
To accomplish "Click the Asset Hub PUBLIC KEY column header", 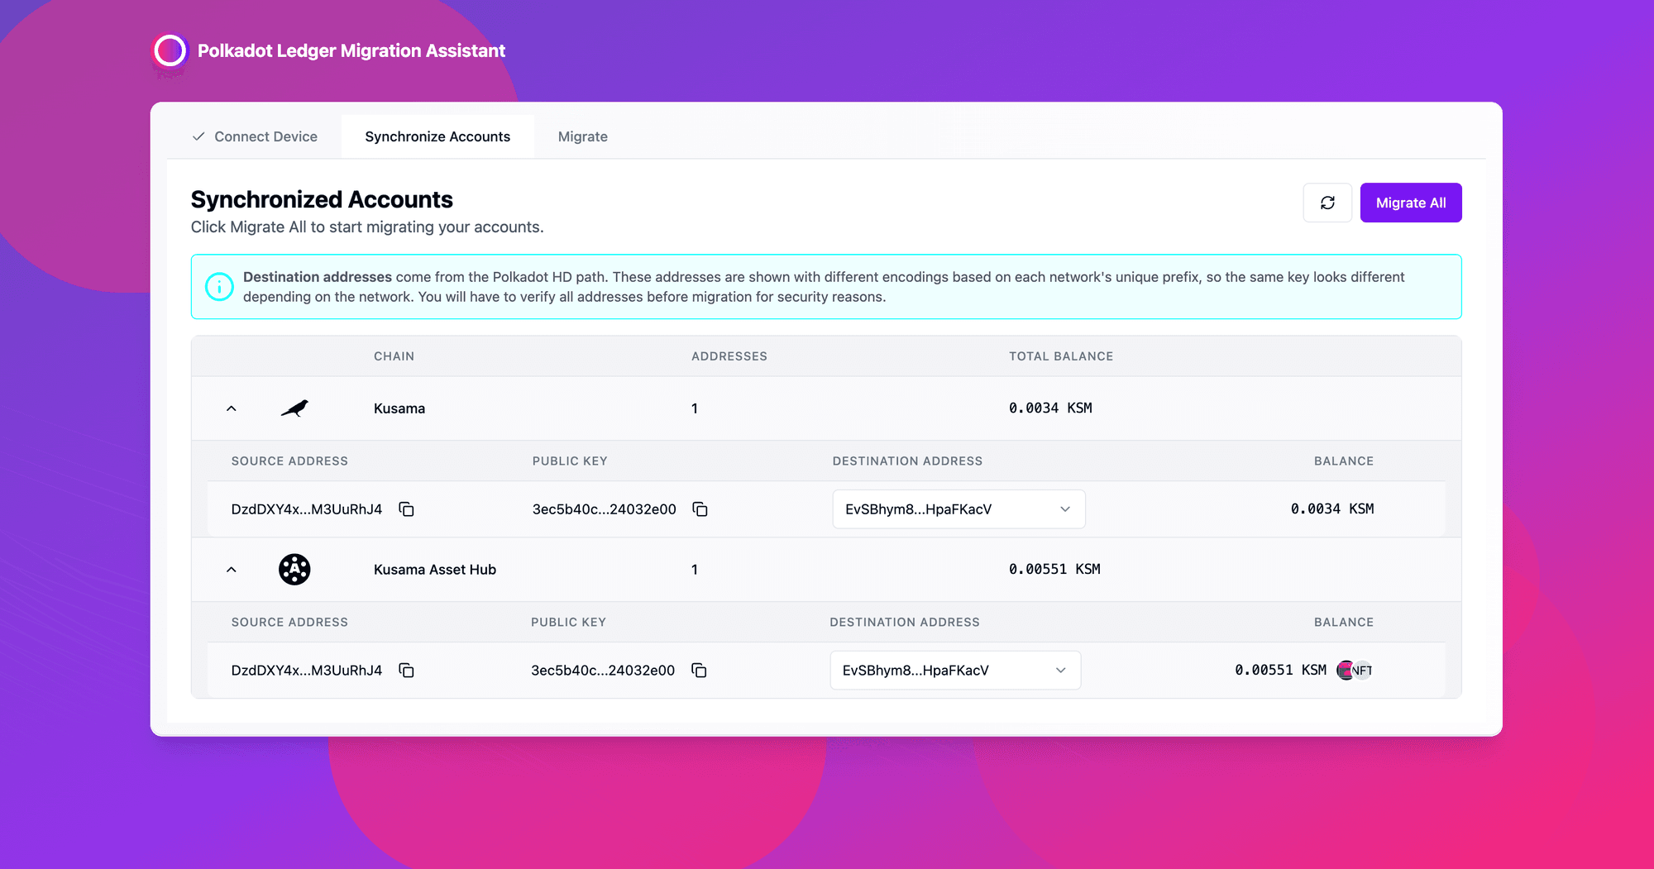I will (x=568, y=623).
